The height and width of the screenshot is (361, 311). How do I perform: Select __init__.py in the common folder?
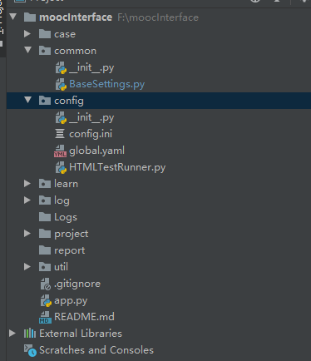91,67
